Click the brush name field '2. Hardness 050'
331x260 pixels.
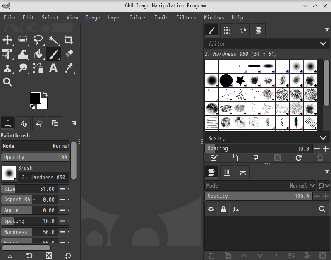(43, 177)
